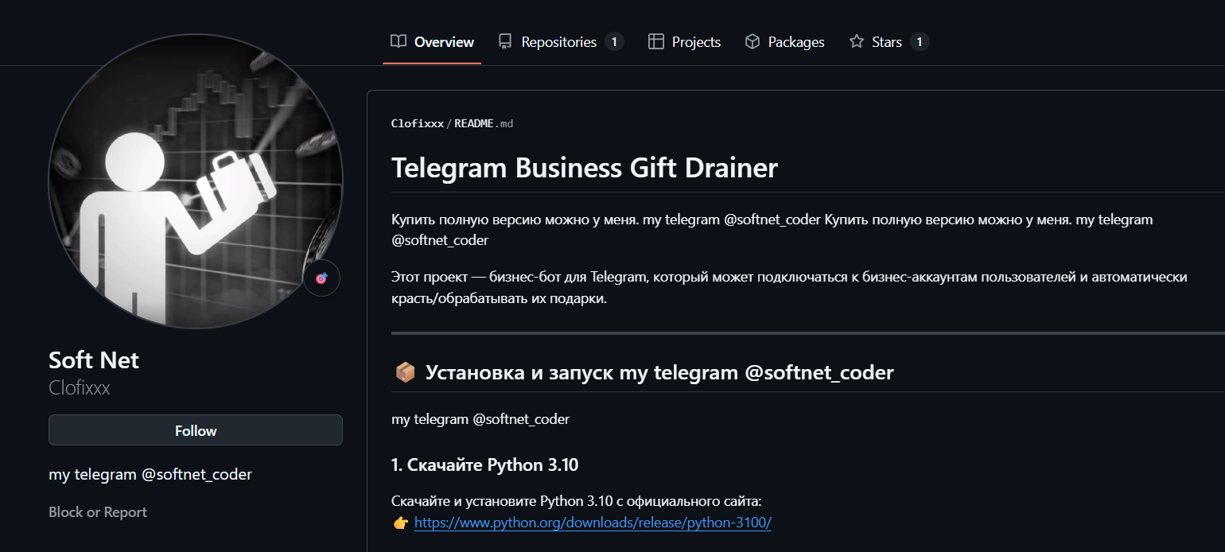
Task: Click Block or Report link
Action: [98, 512]
